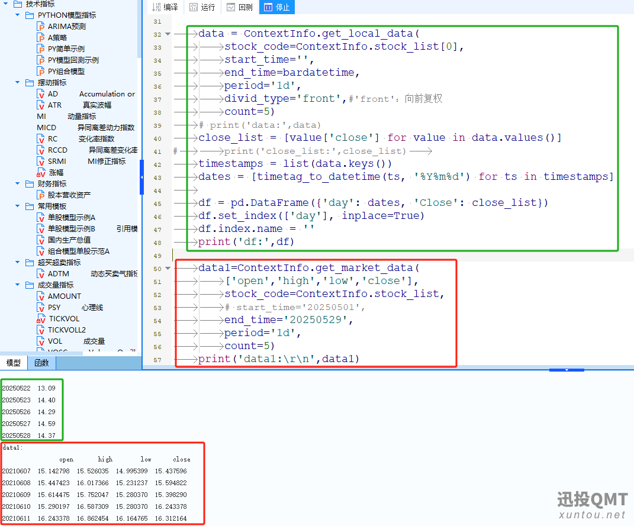
Task: Open the ATR 真实波幅 indicator
Action: (54, 105)
